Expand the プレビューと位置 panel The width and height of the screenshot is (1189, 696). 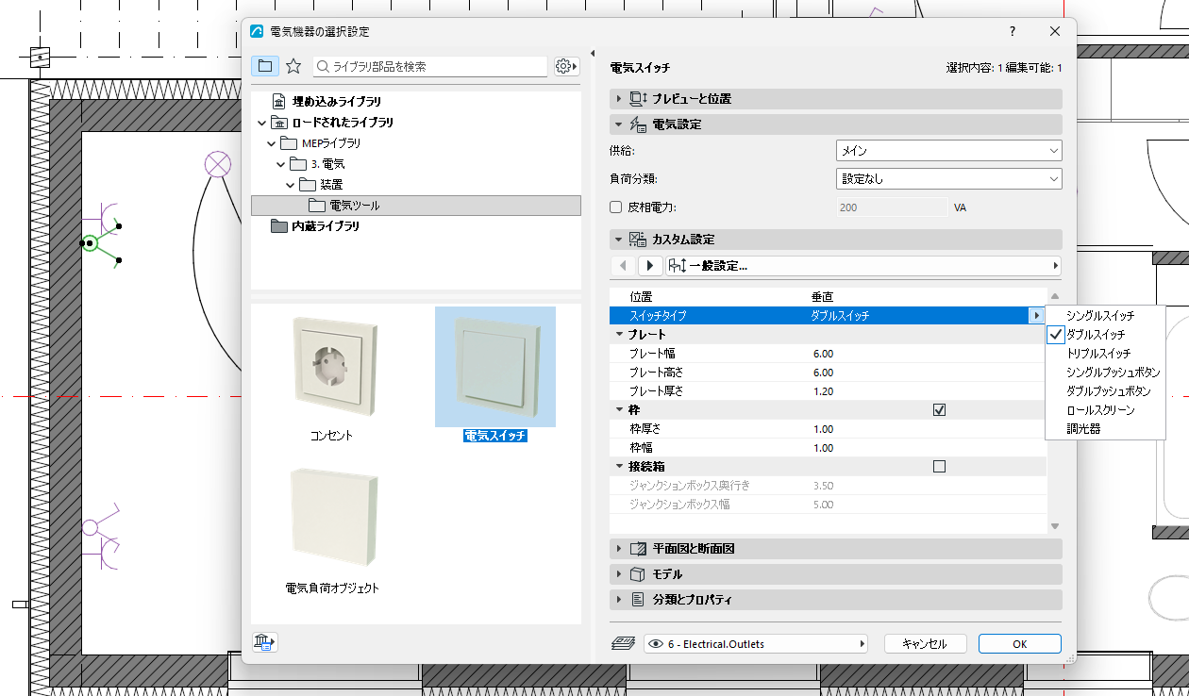pos(836,99)
